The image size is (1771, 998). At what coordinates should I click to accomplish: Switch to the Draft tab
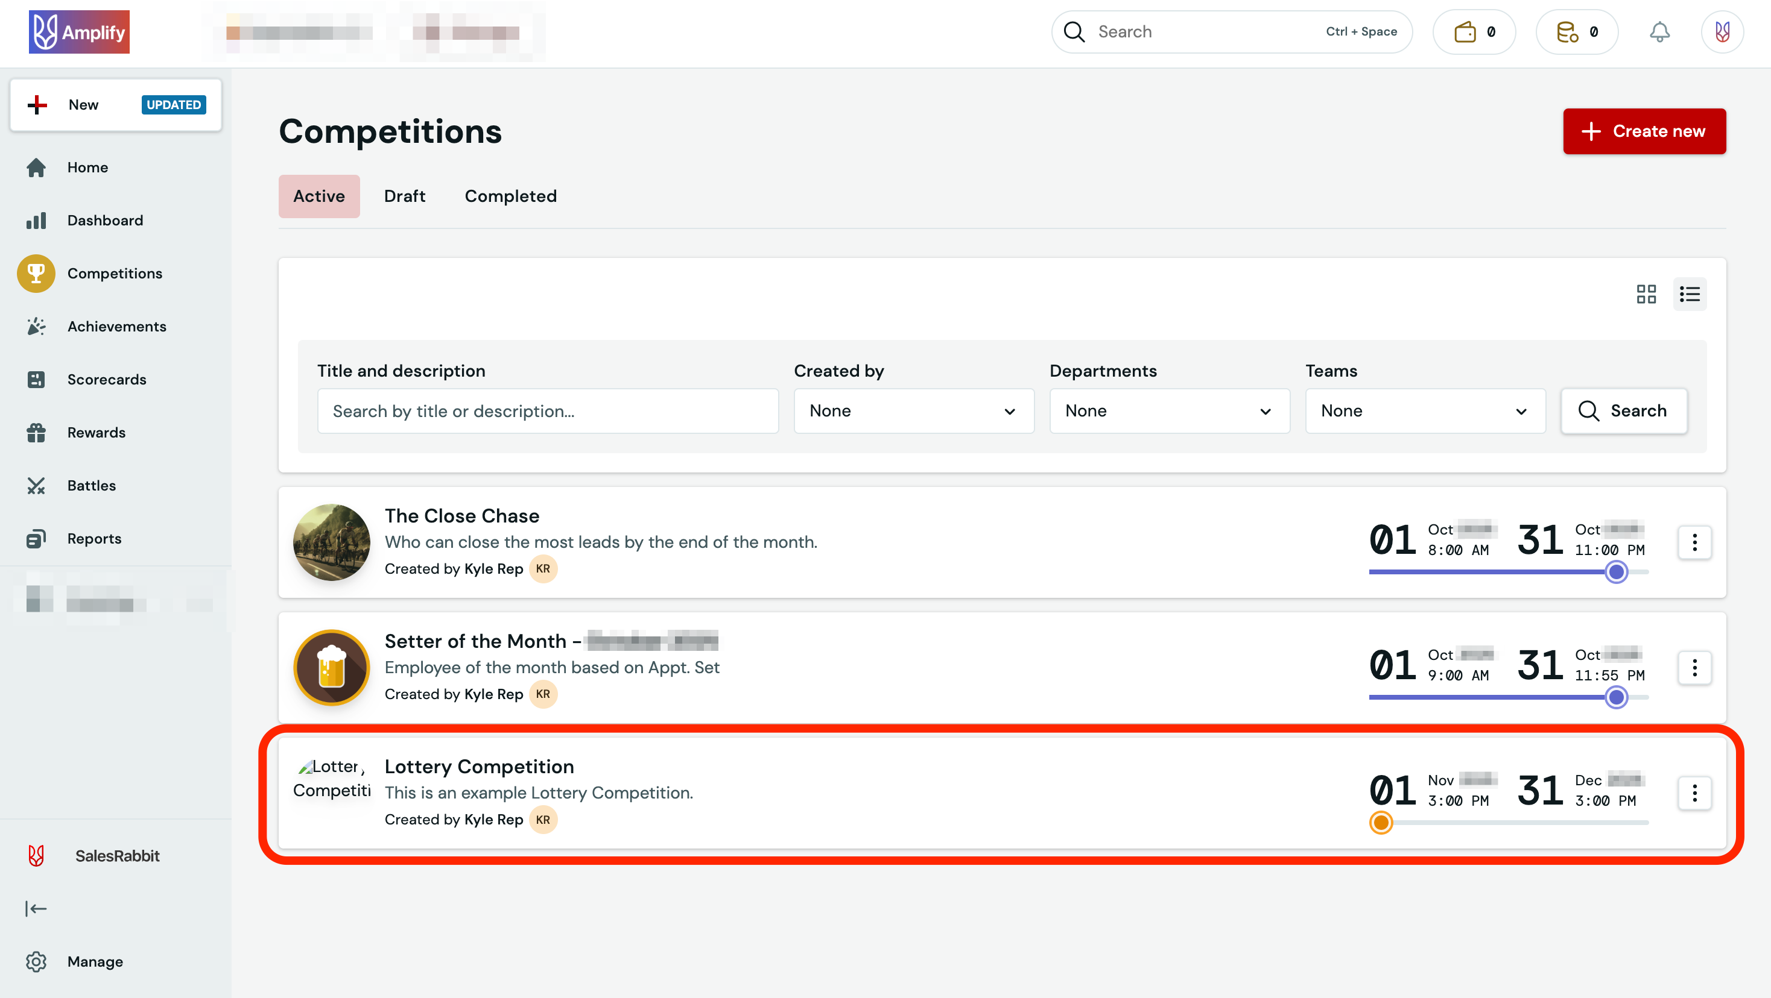pyautogui.click(x=404, y=196)
